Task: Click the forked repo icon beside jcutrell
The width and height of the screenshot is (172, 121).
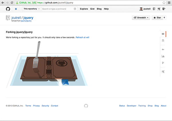Action: pos(8,18)
